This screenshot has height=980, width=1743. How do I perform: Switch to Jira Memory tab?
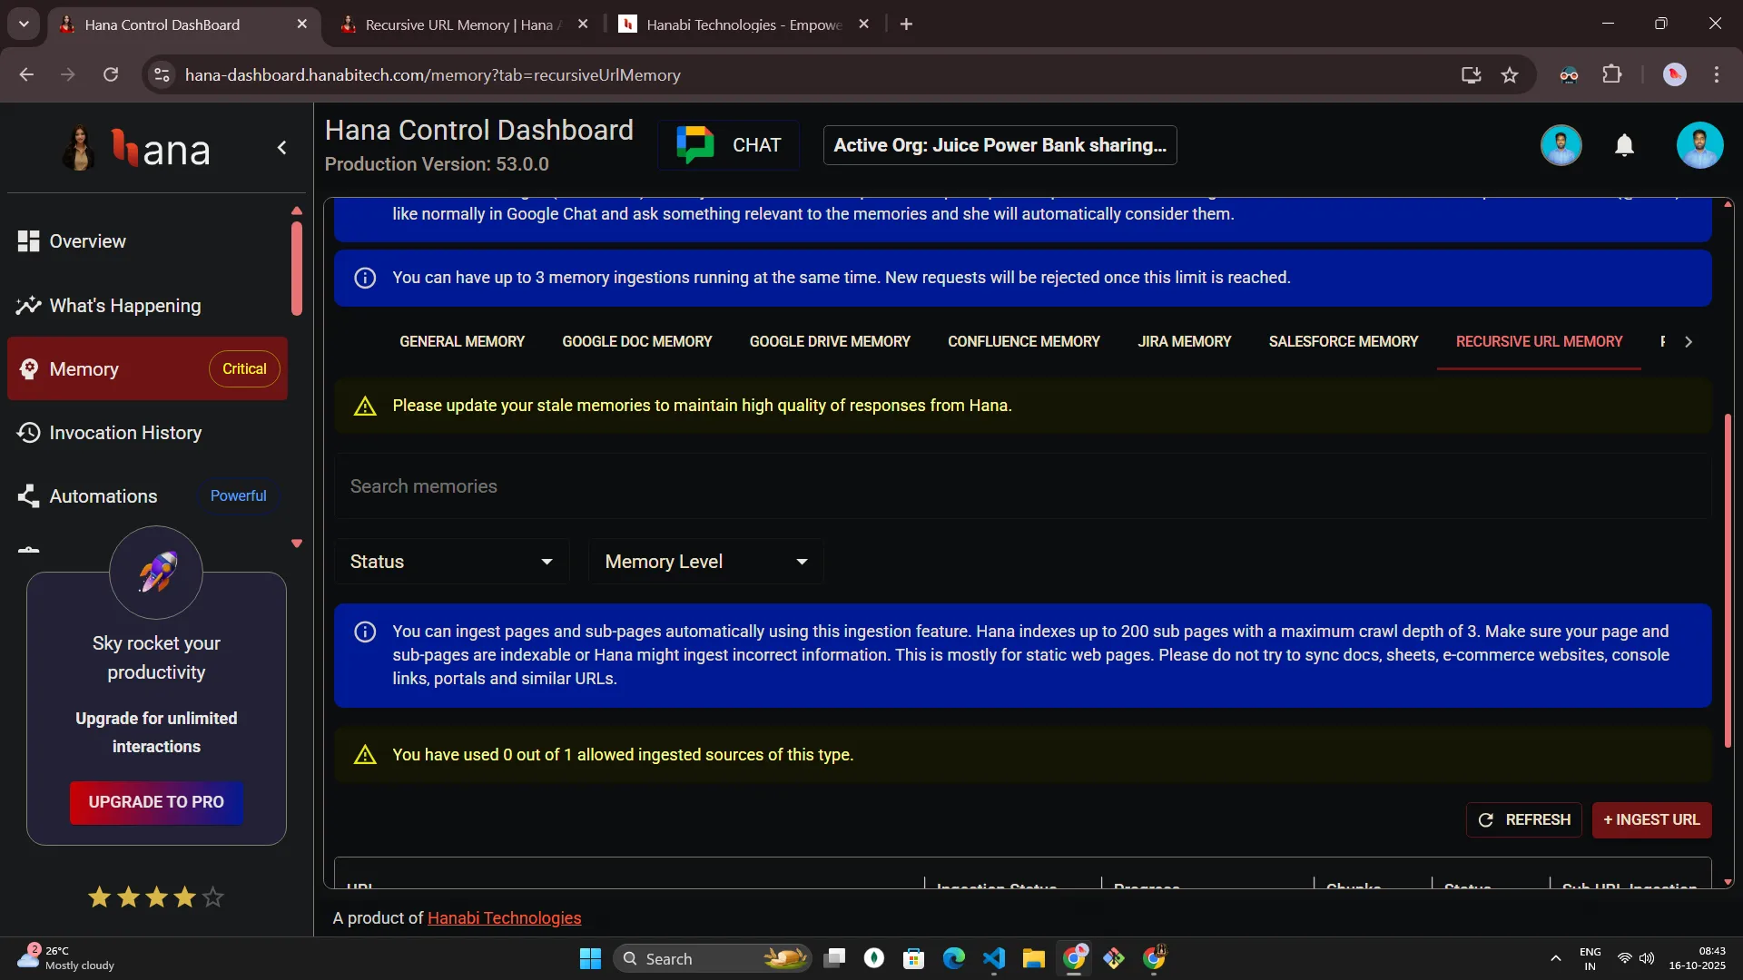pyautogui.click(x=1184, y=342)
